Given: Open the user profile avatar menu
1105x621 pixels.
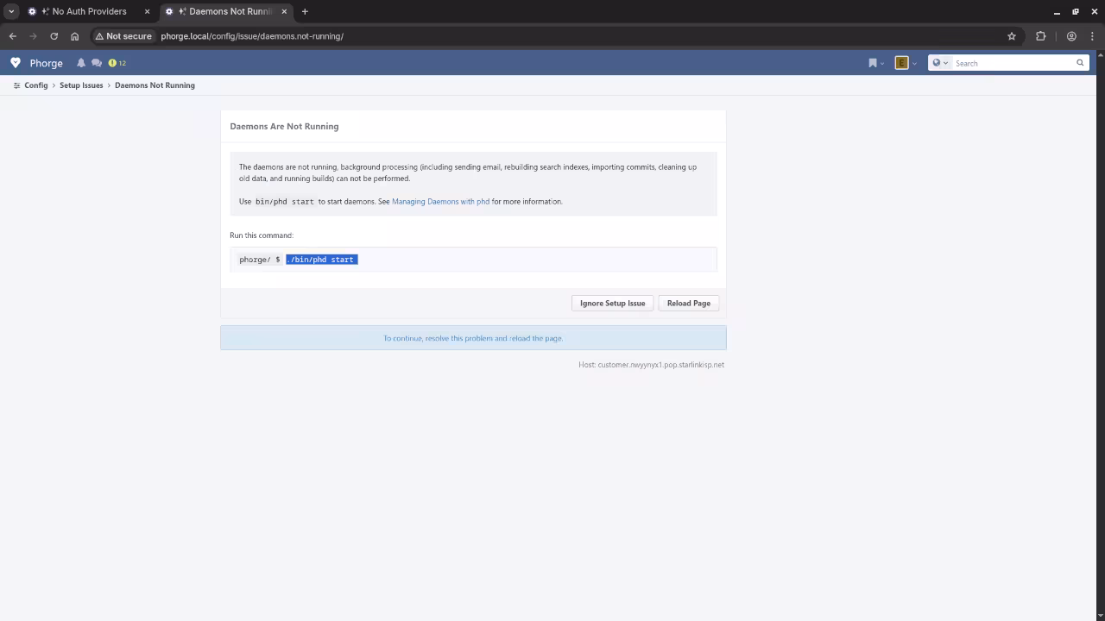Looking at the screenshot, I should coord(903,63).
